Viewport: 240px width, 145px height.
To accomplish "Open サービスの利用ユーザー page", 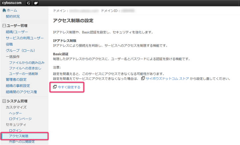I will click(x=25, y=38).
